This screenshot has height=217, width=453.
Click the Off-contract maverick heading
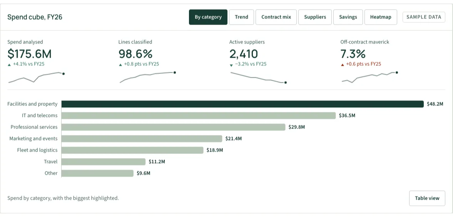[364, 42]
